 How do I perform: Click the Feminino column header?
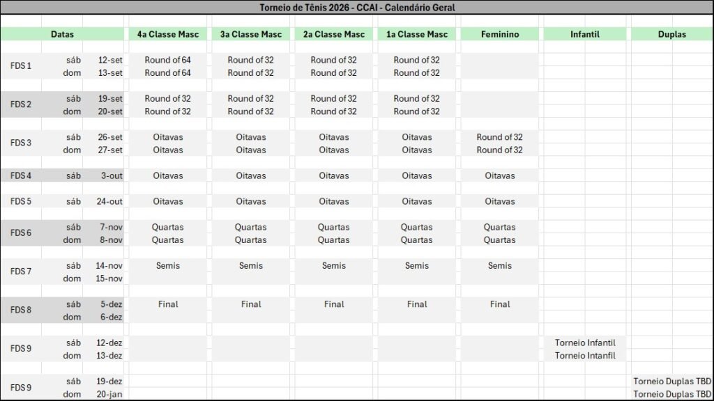[x=499, y=34]
